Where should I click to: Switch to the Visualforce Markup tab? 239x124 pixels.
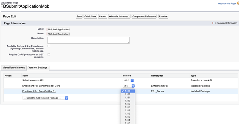click(x=14, y=68)
